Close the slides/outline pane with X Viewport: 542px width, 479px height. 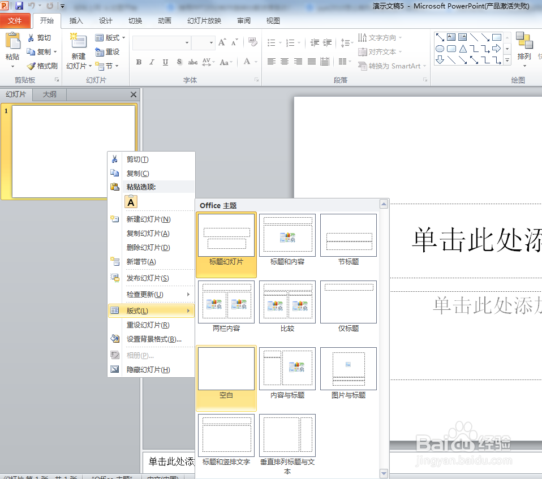(x=134, y=94)
